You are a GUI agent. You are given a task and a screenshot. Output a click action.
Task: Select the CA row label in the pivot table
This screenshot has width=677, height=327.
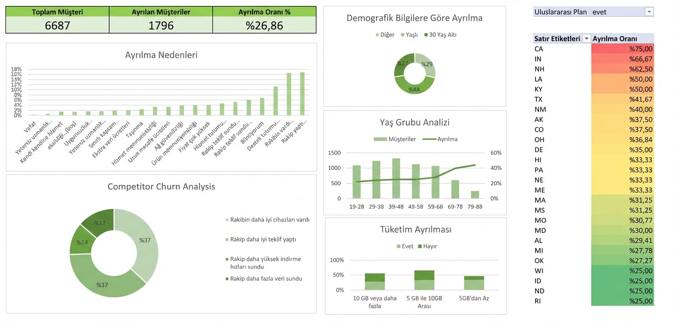(539, 49)
